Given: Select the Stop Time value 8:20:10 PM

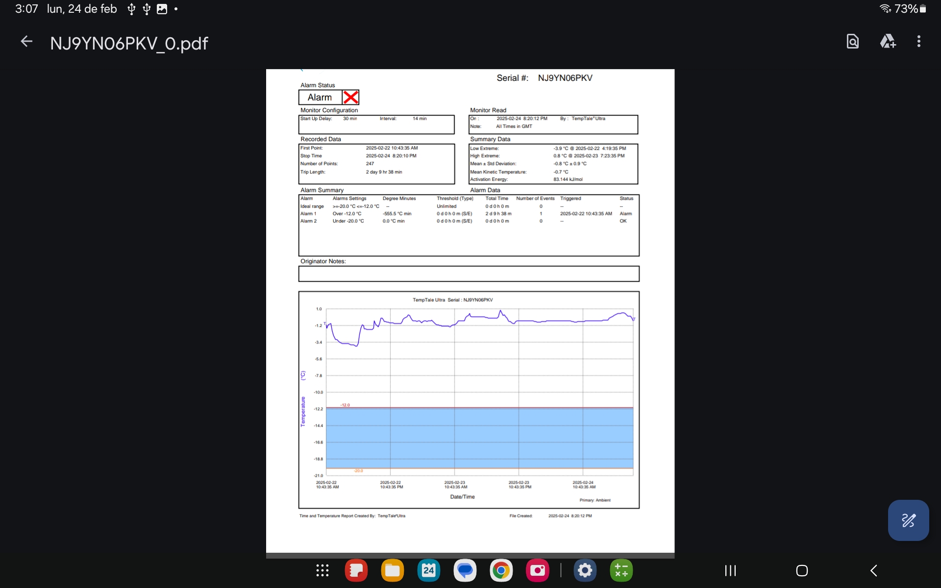Looking at the screenshot, I should coord(391,156).
